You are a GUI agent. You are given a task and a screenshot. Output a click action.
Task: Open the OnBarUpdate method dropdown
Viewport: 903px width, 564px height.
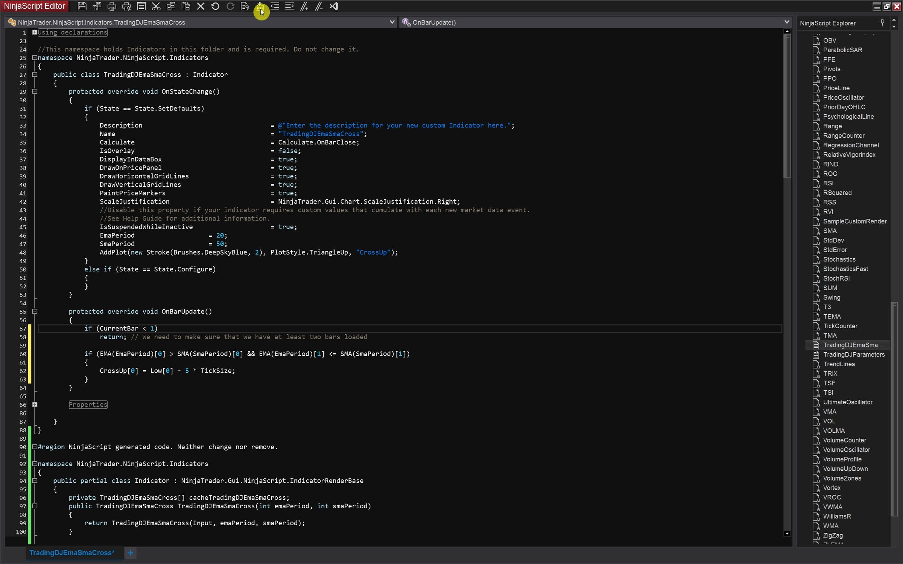click(787, 22)
